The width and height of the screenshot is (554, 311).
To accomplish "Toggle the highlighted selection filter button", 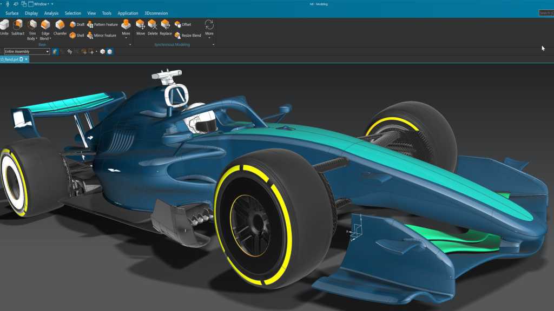I will pos(109,52).
